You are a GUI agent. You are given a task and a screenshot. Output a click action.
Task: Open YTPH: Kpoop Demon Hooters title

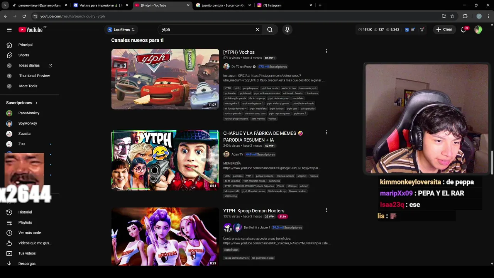point(254,211)
